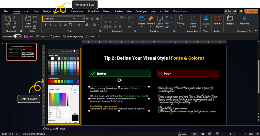The height and width of the screenshot is (136, 260).
Task: Open the File menu
Action: click(6, 11)
